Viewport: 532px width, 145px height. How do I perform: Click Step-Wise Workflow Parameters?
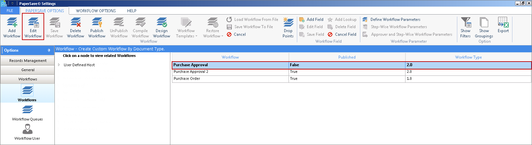(395, 27)
